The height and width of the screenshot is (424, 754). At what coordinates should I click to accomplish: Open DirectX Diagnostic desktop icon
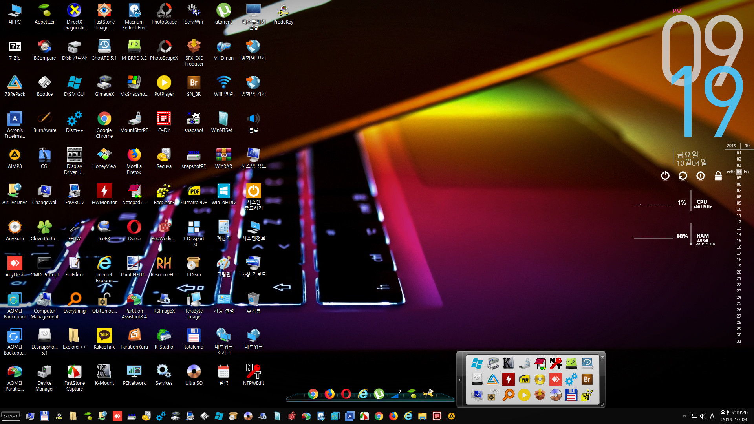coord(74,17)
